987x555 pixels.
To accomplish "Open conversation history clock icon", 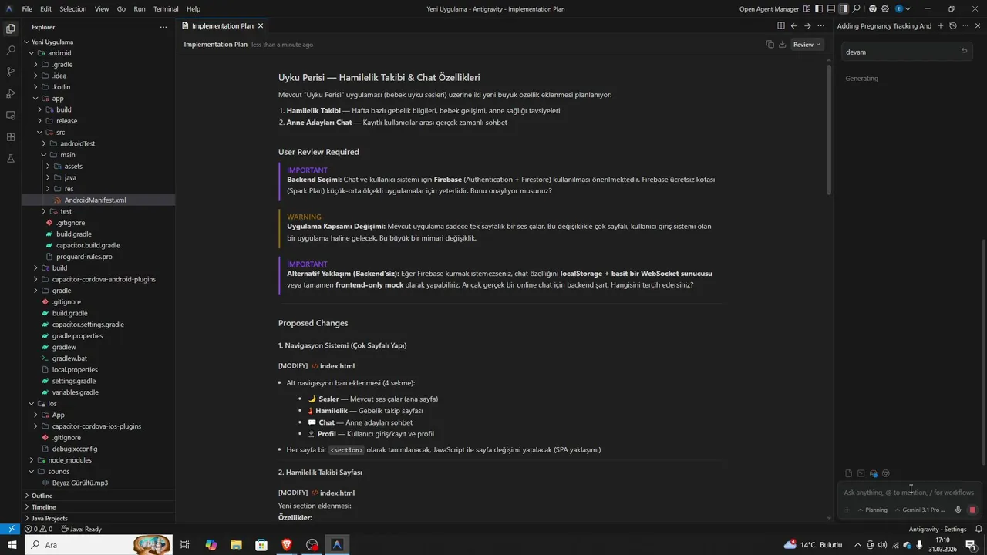I will (x=952, y=25).
